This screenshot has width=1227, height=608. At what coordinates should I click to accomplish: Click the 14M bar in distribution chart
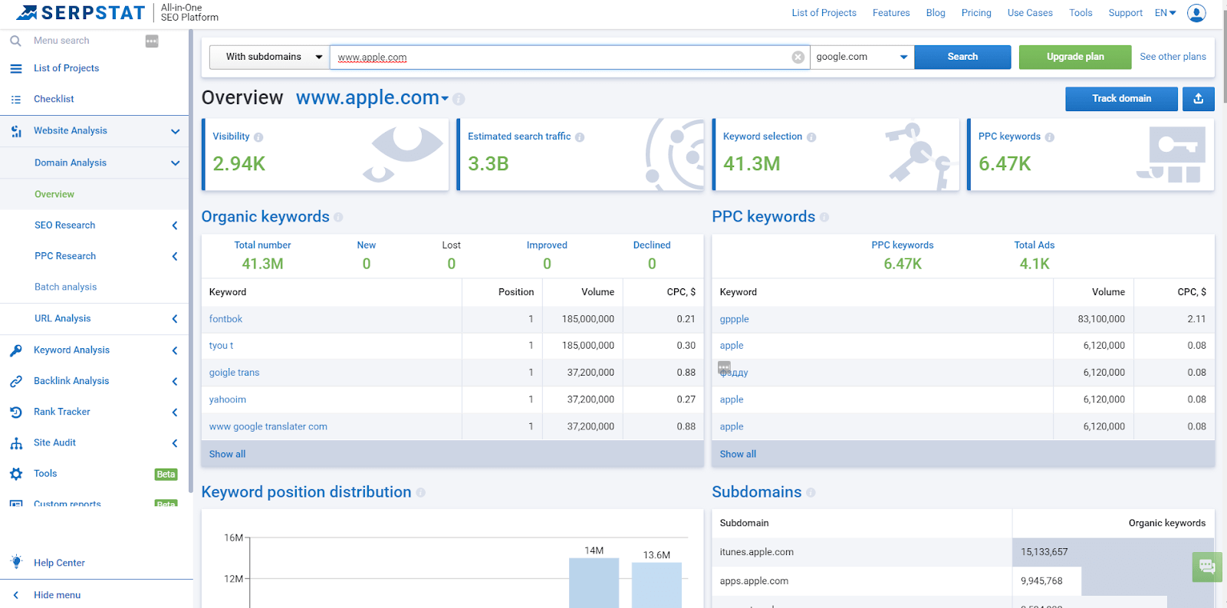click(594, 583)
